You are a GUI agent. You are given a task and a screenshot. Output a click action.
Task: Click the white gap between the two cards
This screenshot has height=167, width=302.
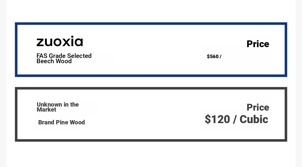[x=151, y=82]
